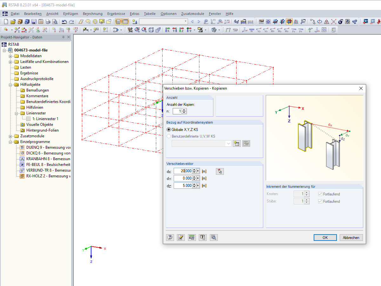Toggle the Fortlaufend checkbox for Knoten
Image resolution: width=381 pixels, height=286 pixels.
pos(320,194)
